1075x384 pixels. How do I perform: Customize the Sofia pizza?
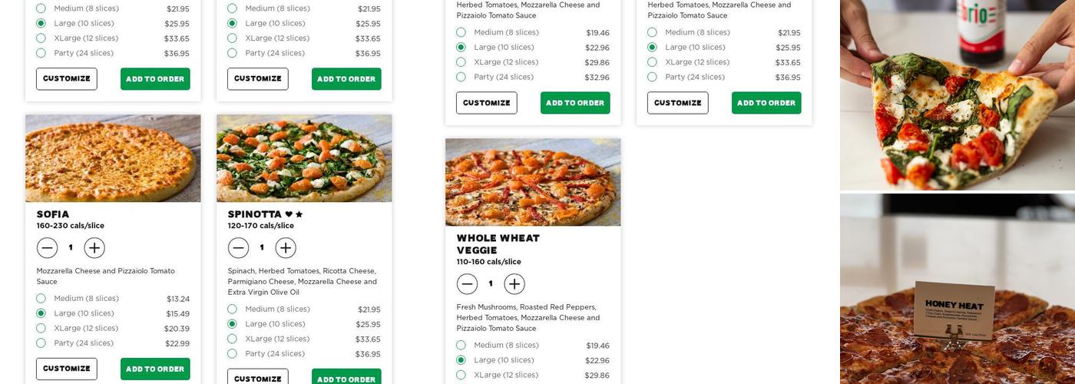point(67,369)
